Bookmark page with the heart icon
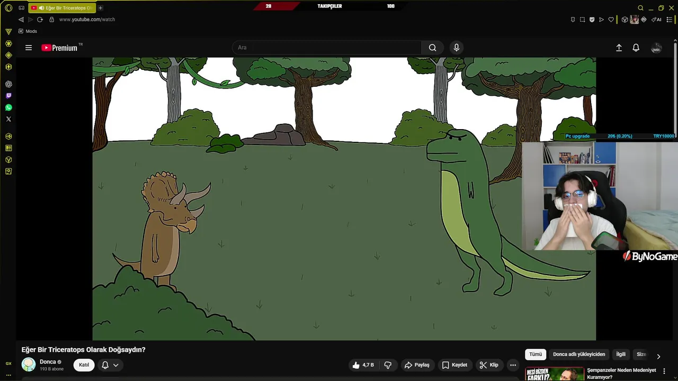The width and height of the screenshot is (678, 381). coord(611,20)
